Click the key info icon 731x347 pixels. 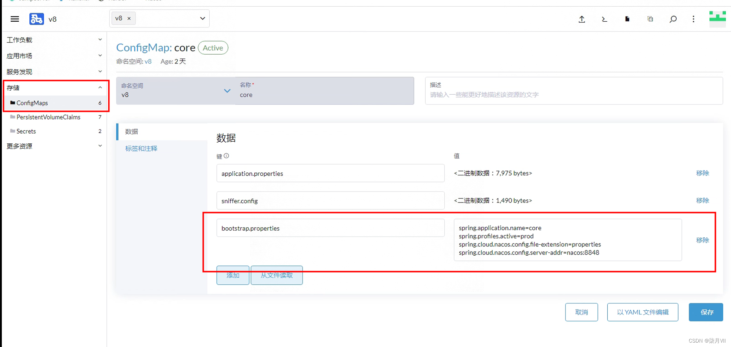tap(227, 156)
